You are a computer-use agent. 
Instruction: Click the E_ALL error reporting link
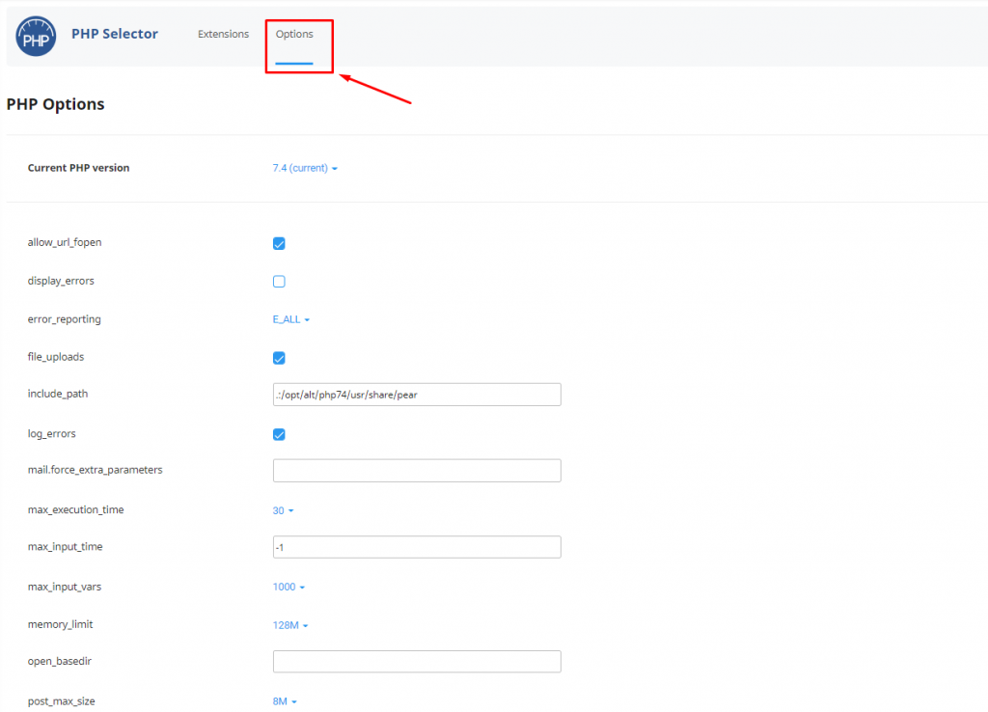(287, 318)
